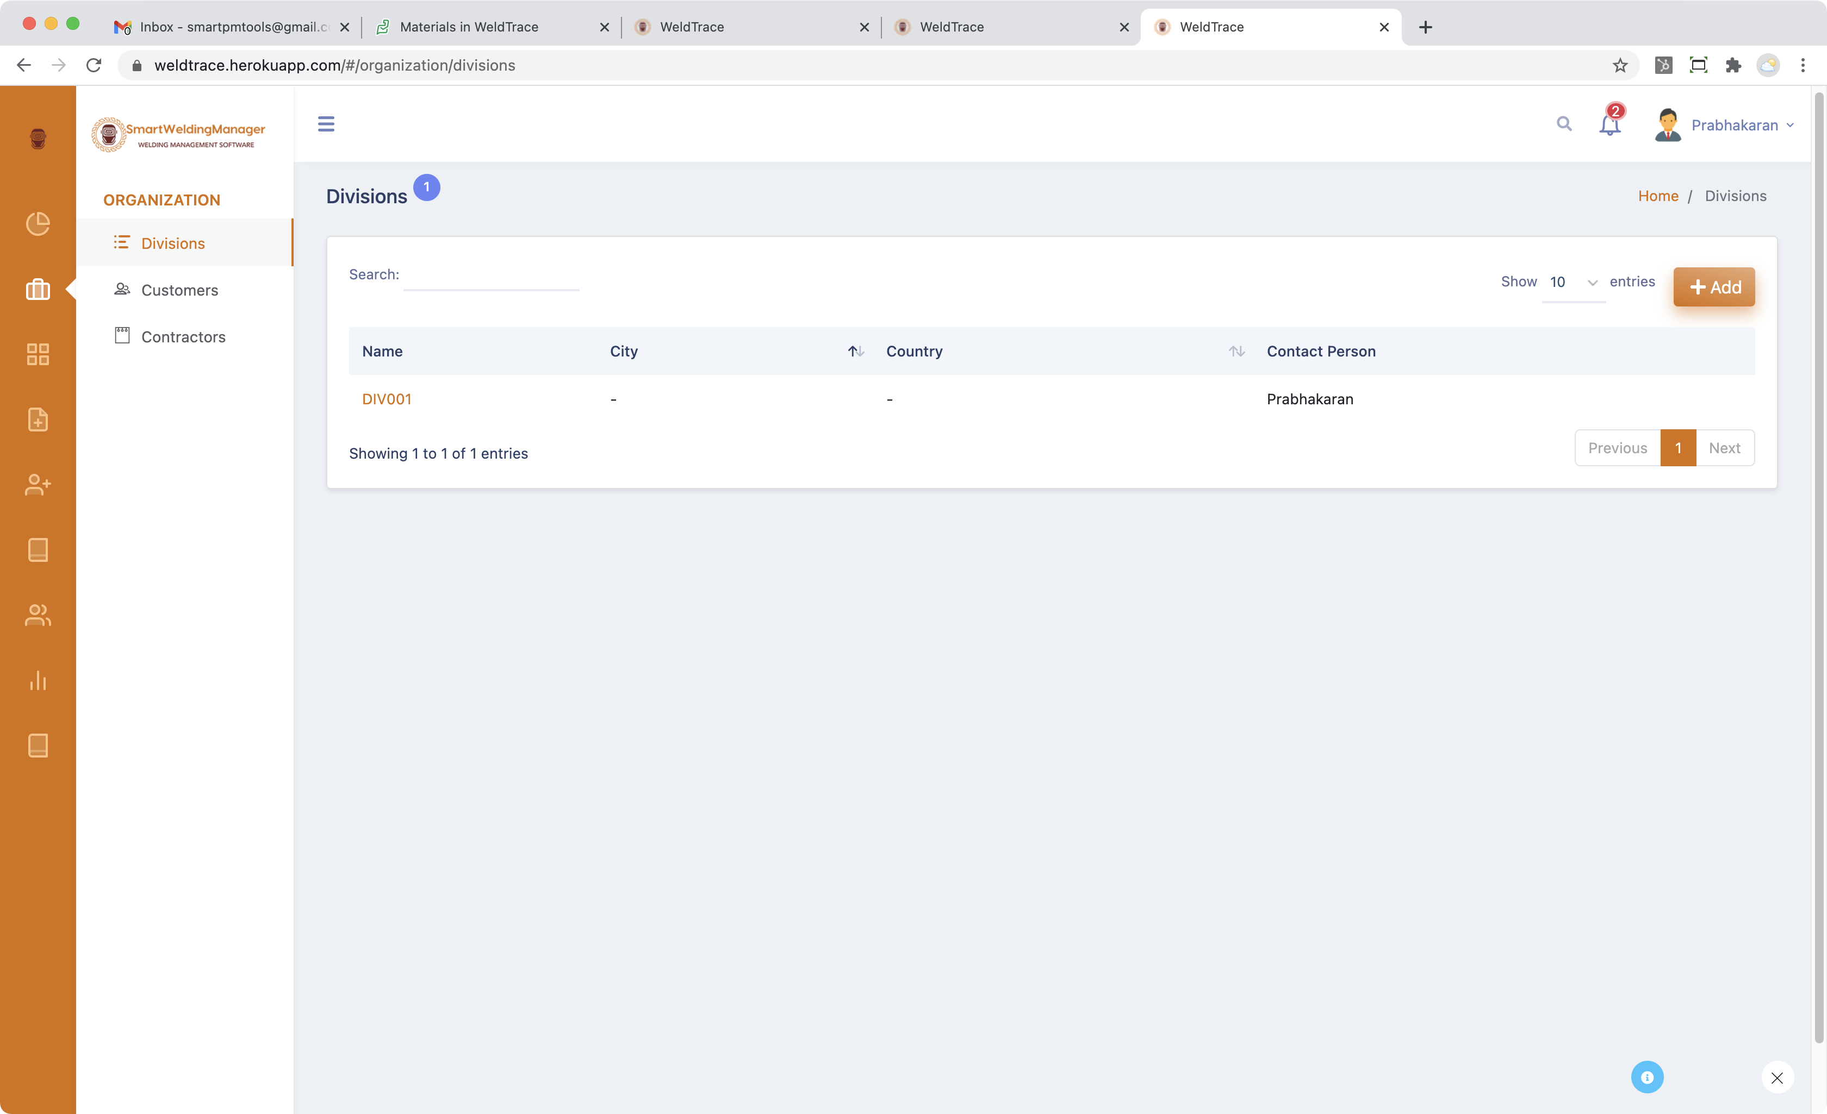This screenshot has width=1827, height=1114.
Task: Open Divisions in Organization menu
Action: coord(185,243)
